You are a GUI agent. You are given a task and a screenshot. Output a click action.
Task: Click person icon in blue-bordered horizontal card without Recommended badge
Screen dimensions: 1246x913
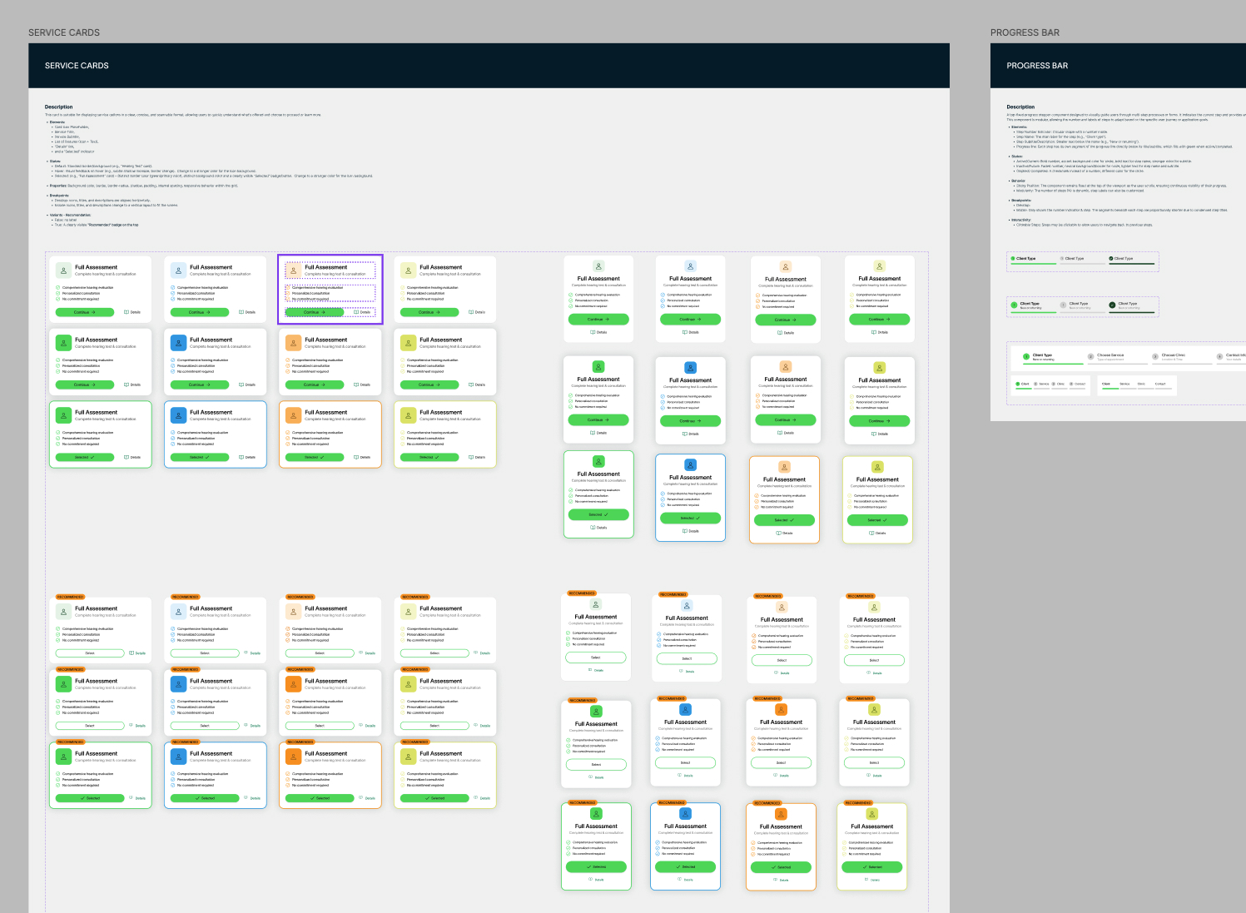pos(178,415)
